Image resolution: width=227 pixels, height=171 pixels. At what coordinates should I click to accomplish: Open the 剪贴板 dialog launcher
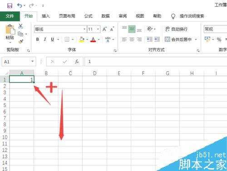28,51
